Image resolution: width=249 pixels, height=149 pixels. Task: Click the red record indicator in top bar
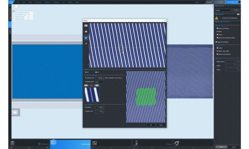click(x=239, y=2)
